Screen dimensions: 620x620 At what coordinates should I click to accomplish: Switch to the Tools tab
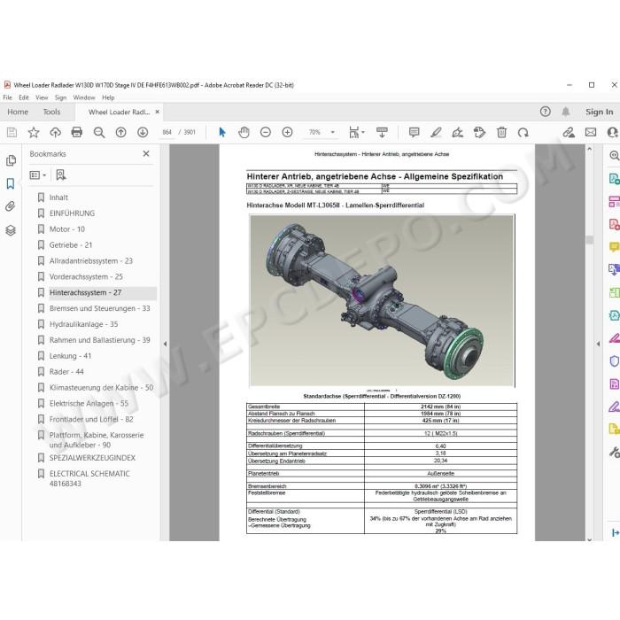tap(51, 112)
